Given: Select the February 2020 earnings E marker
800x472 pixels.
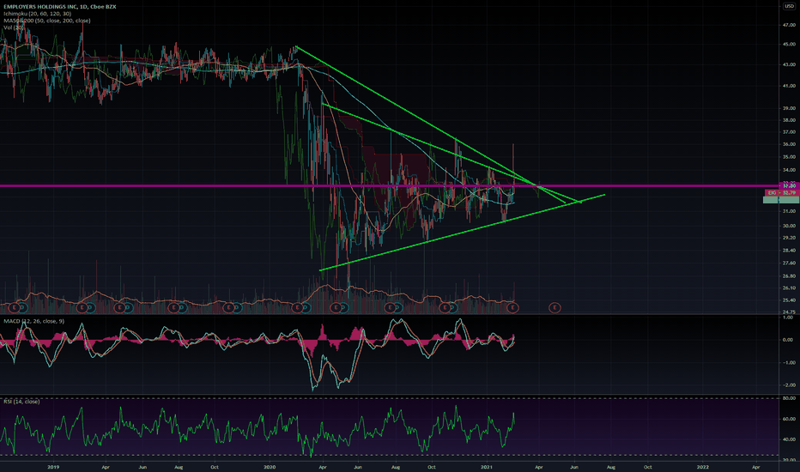Looking at the screenshot, I should 297,308.
